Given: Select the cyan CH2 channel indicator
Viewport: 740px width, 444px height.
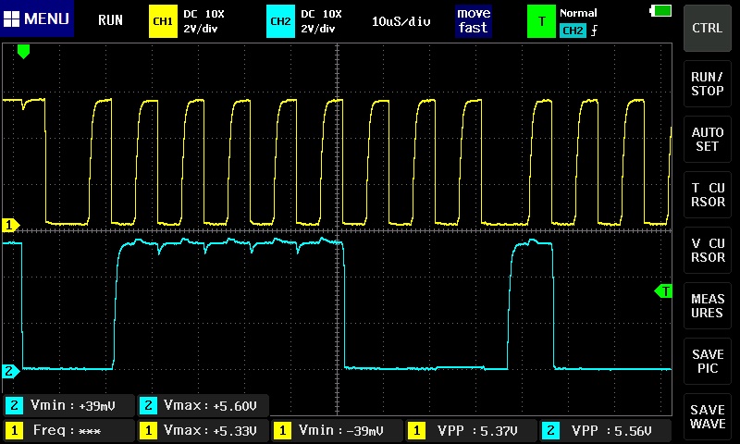Looking at the screenshot, I should pos(280,21).
